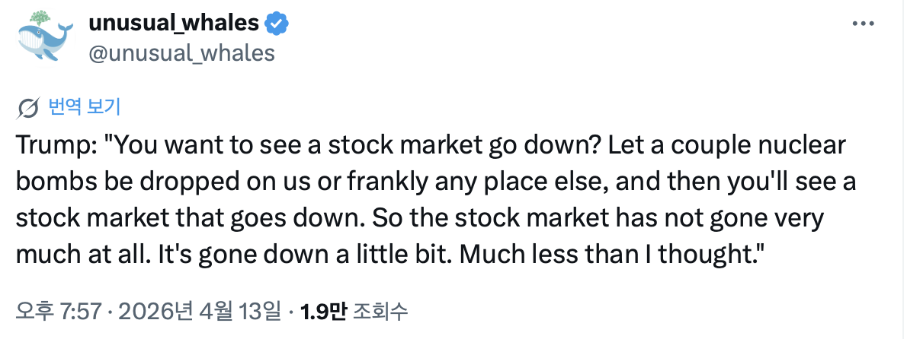Visit the @unusual_whales handle link
This screenshot has width=907, height=339.
(x=181, y=52)
